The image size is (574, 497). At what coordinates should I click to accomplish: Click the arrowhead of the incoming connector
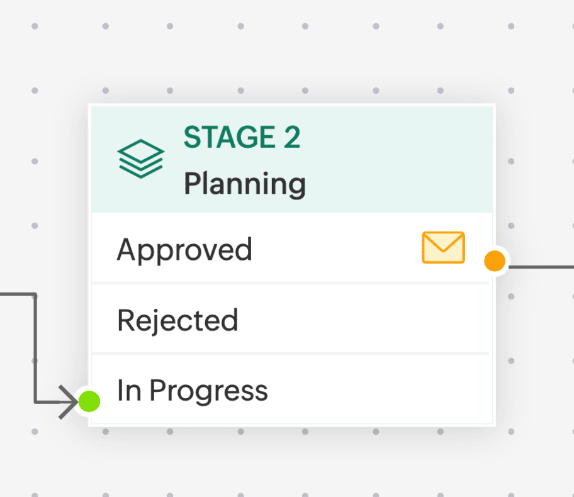click(68, 401)
